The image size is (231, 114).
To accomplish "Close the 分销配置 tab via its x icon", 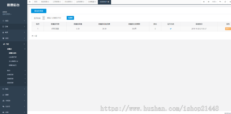I will 95,2.
